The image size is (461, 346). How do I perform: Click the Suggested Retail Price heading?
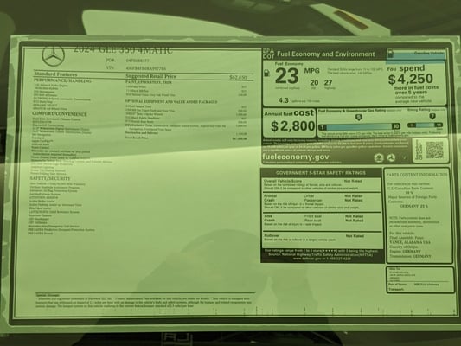[150, 76]
